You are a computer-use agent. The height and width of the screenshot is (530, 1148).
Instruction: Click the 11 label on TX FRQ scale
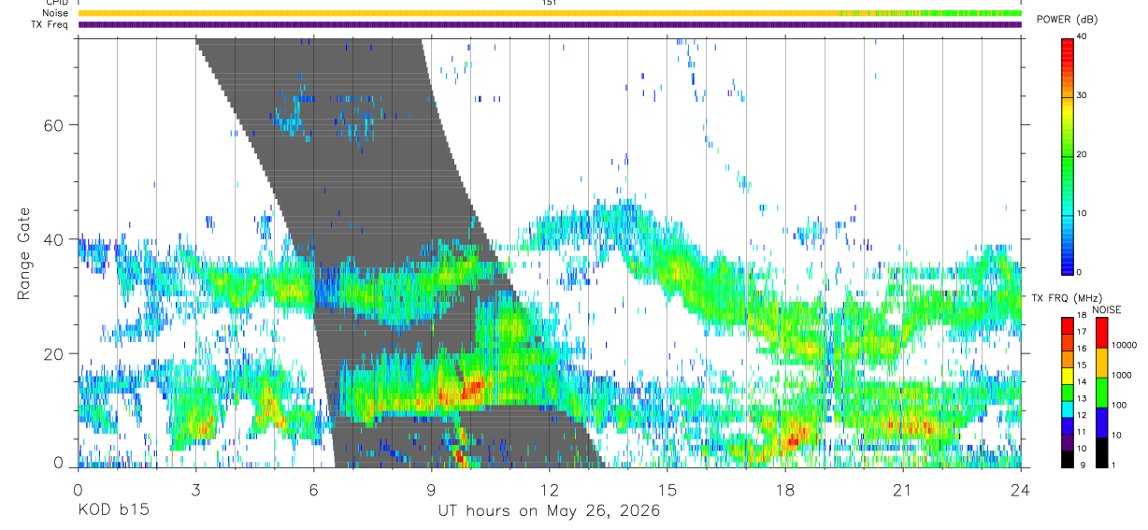click(1083, 433)
